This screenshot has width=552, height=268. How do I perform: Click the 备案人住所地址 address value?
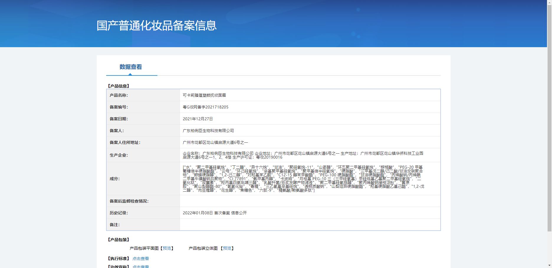point(215,142)
